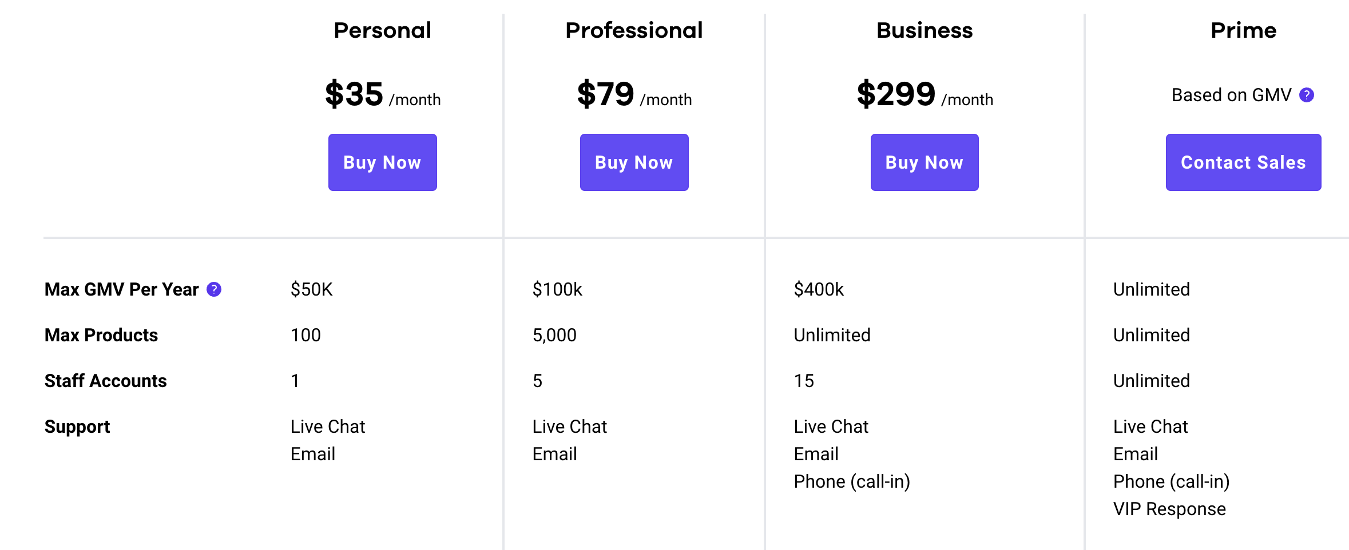
Task: Click VIP Response in the Prime column
Action: [1169, 509]
